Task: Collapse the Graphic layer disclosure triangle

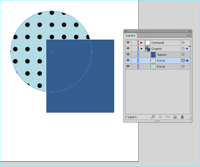Action: point(141,49)
